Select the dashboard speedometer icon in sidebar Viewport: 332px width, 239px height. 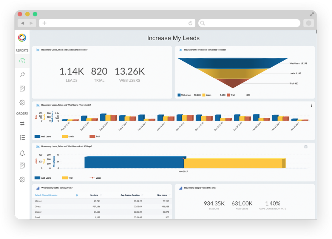22,60
